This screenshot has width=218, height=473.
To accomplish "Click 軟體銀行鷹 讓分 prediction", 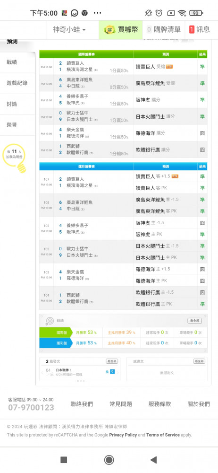I will (x=153, y=149).
